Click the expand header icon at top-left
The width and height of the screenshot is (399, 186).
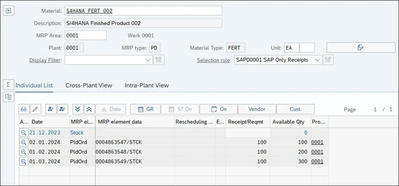tap(9, 11)
